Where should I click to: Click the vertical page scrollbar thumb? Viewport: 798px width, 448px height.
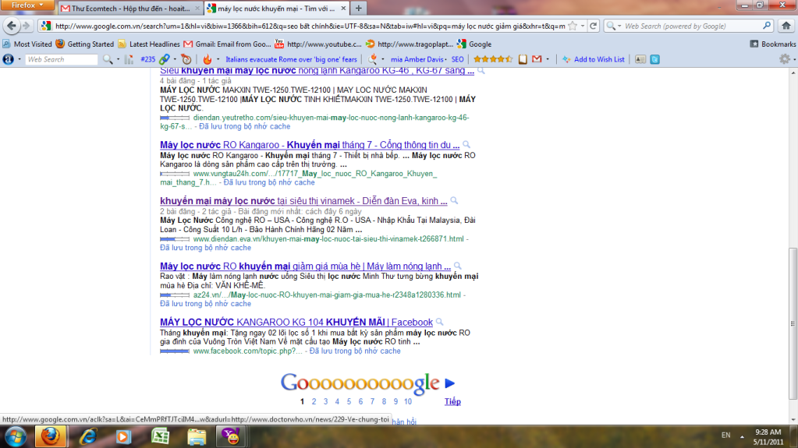click(x=793, y=323)
